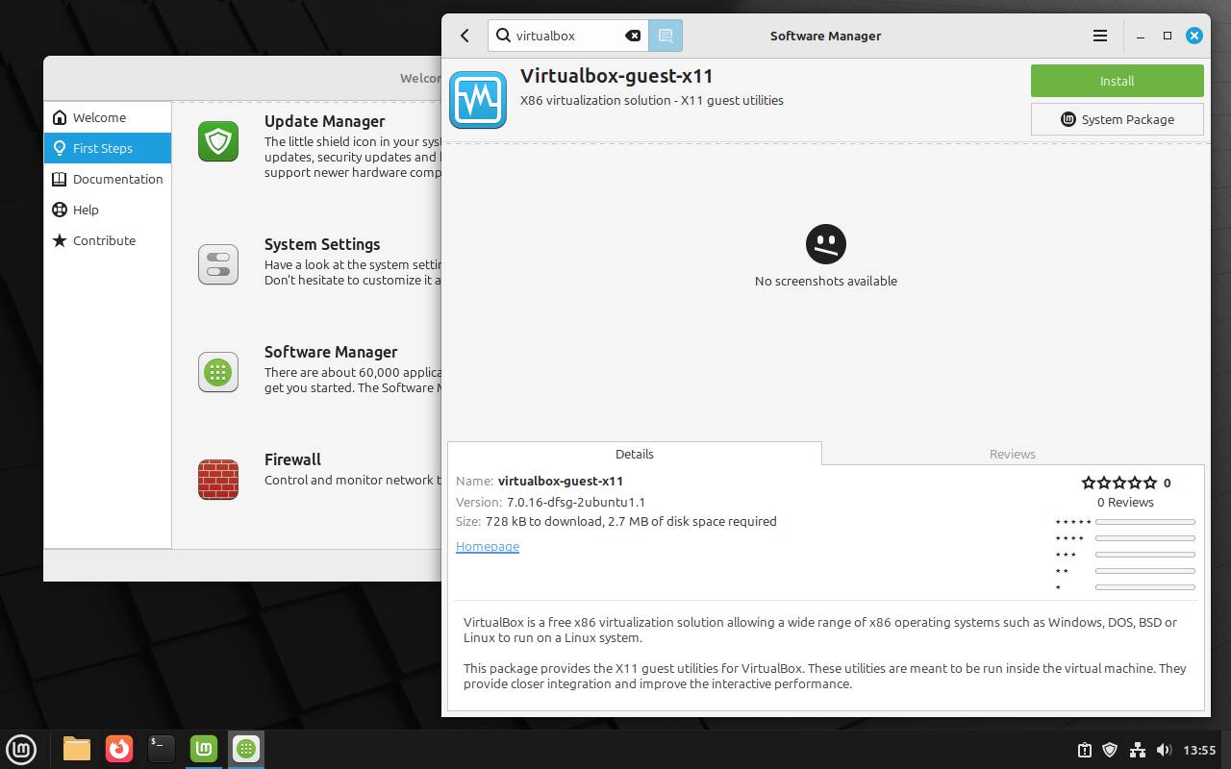The width and height of the screenshot is (1231, 769).
Task: Click the Software Manager grid icon in Welcome
Action: click(x=218, y=372)
